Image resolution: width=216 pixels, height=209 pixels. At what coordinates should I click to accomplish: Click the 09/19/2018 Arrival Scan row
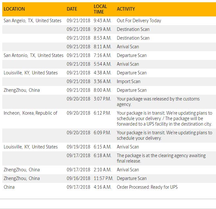pyautogui.click(x=109, y=147)
